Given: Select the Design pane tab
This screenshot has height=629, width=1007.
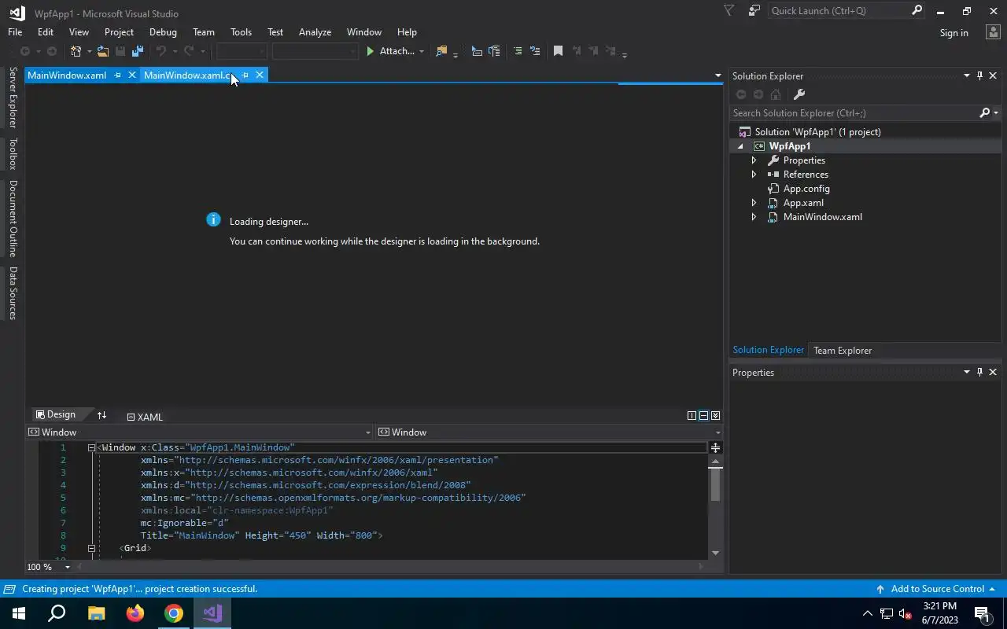Looking at the screenshot, I should (x=56, y=414).
